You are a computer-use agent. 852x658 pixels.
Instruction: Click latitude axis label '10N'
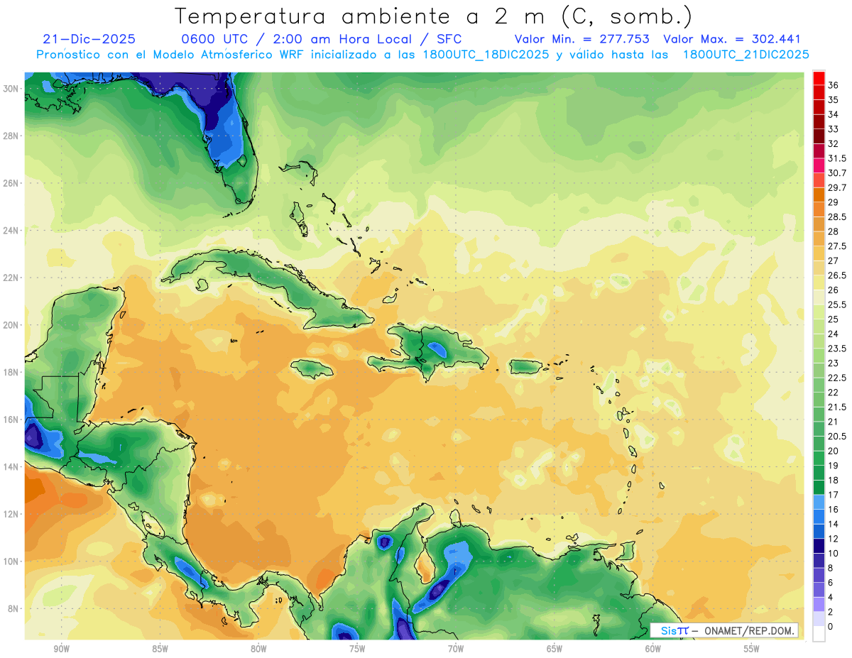pyautogui.click(x=11, y=561)
